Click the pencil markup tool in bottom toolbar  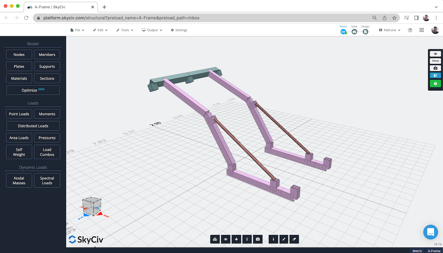click(x=284, y=239)
